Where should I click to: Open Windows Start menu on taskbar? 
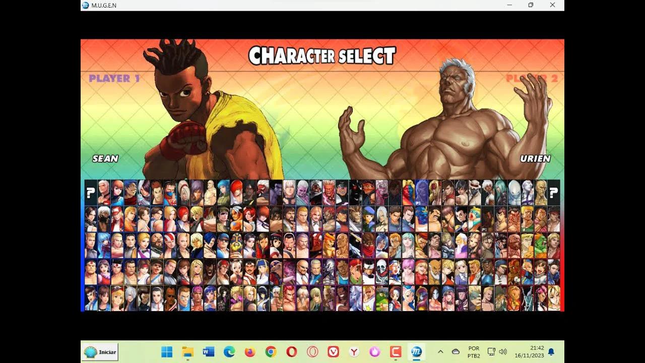pos(167,352)
